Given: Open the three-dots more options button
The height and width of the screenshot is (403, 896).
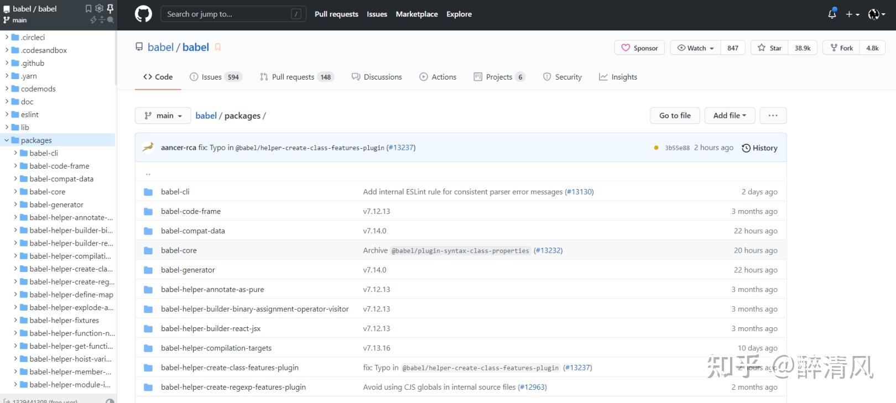Looking at the screenshot, I should tap(773, 116).
